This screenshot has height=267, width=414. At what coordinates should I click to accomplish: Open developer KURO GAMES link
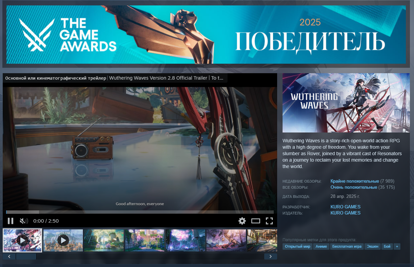pos(345,207)
